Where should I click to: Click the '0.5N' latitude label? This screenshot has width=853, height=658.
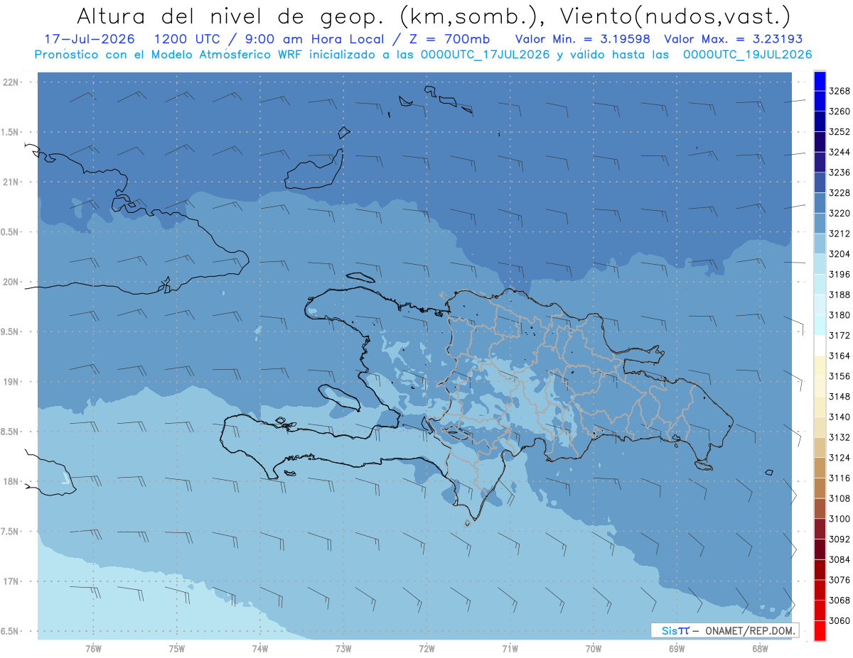tap(11, 232)
